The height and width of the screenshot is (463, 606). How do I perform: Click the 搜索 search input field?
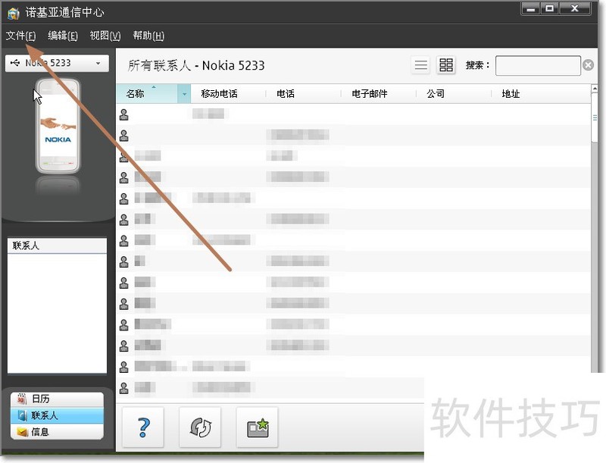coord(538,65)
